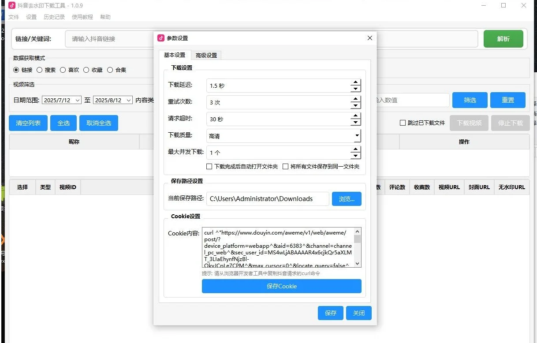Click the 重置 button
The height and width of the screenshot is (343, 537).
(508, 100)
